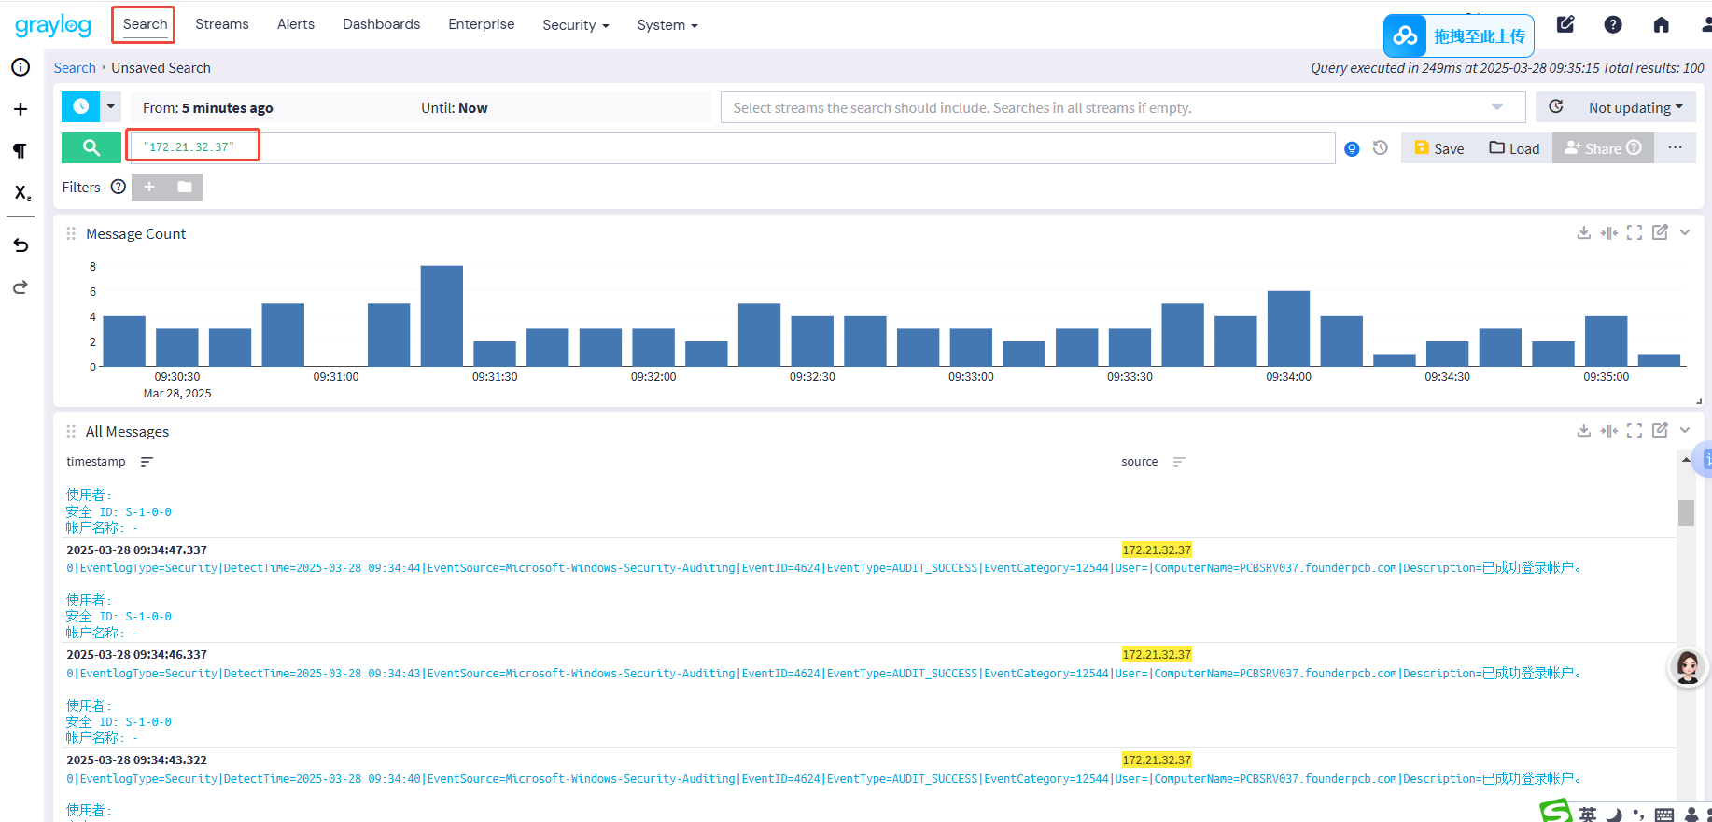This screenshot has height=822, width=1712.
Task: Click the 09:34:47.337 message timestamp
Action: tap(136, 550)
